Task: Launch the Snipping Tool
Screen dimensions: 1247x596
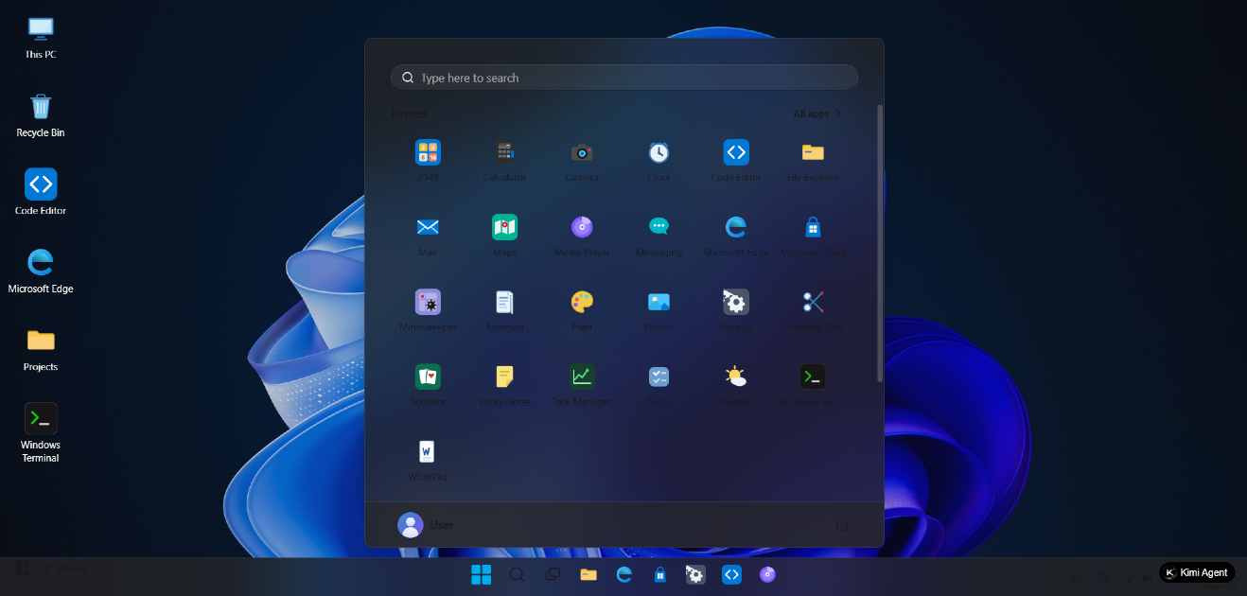Action: tap(813, 309)
